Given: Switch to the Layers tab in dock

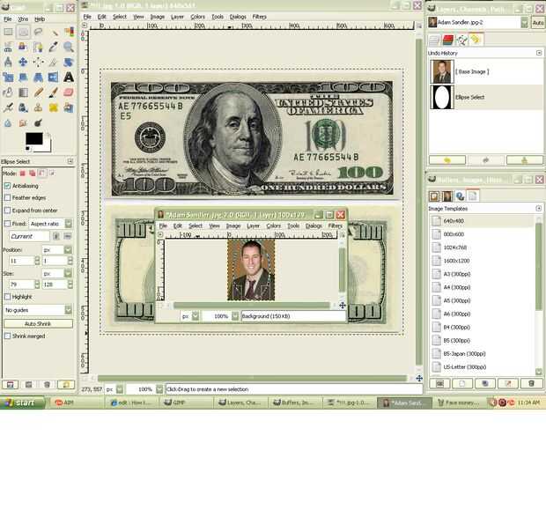Looking at the screenshot, I should coord(434,40).
